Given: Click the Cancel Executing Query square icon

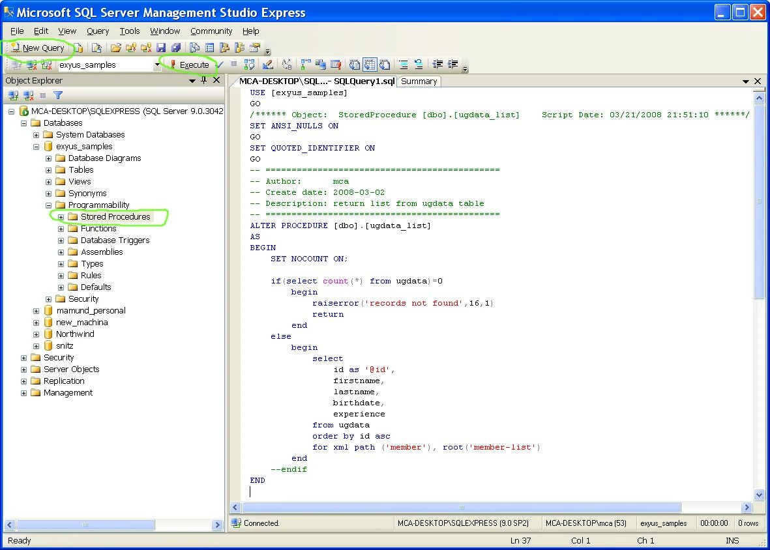Looking at the screenshot, I should (x=234, y=64).
